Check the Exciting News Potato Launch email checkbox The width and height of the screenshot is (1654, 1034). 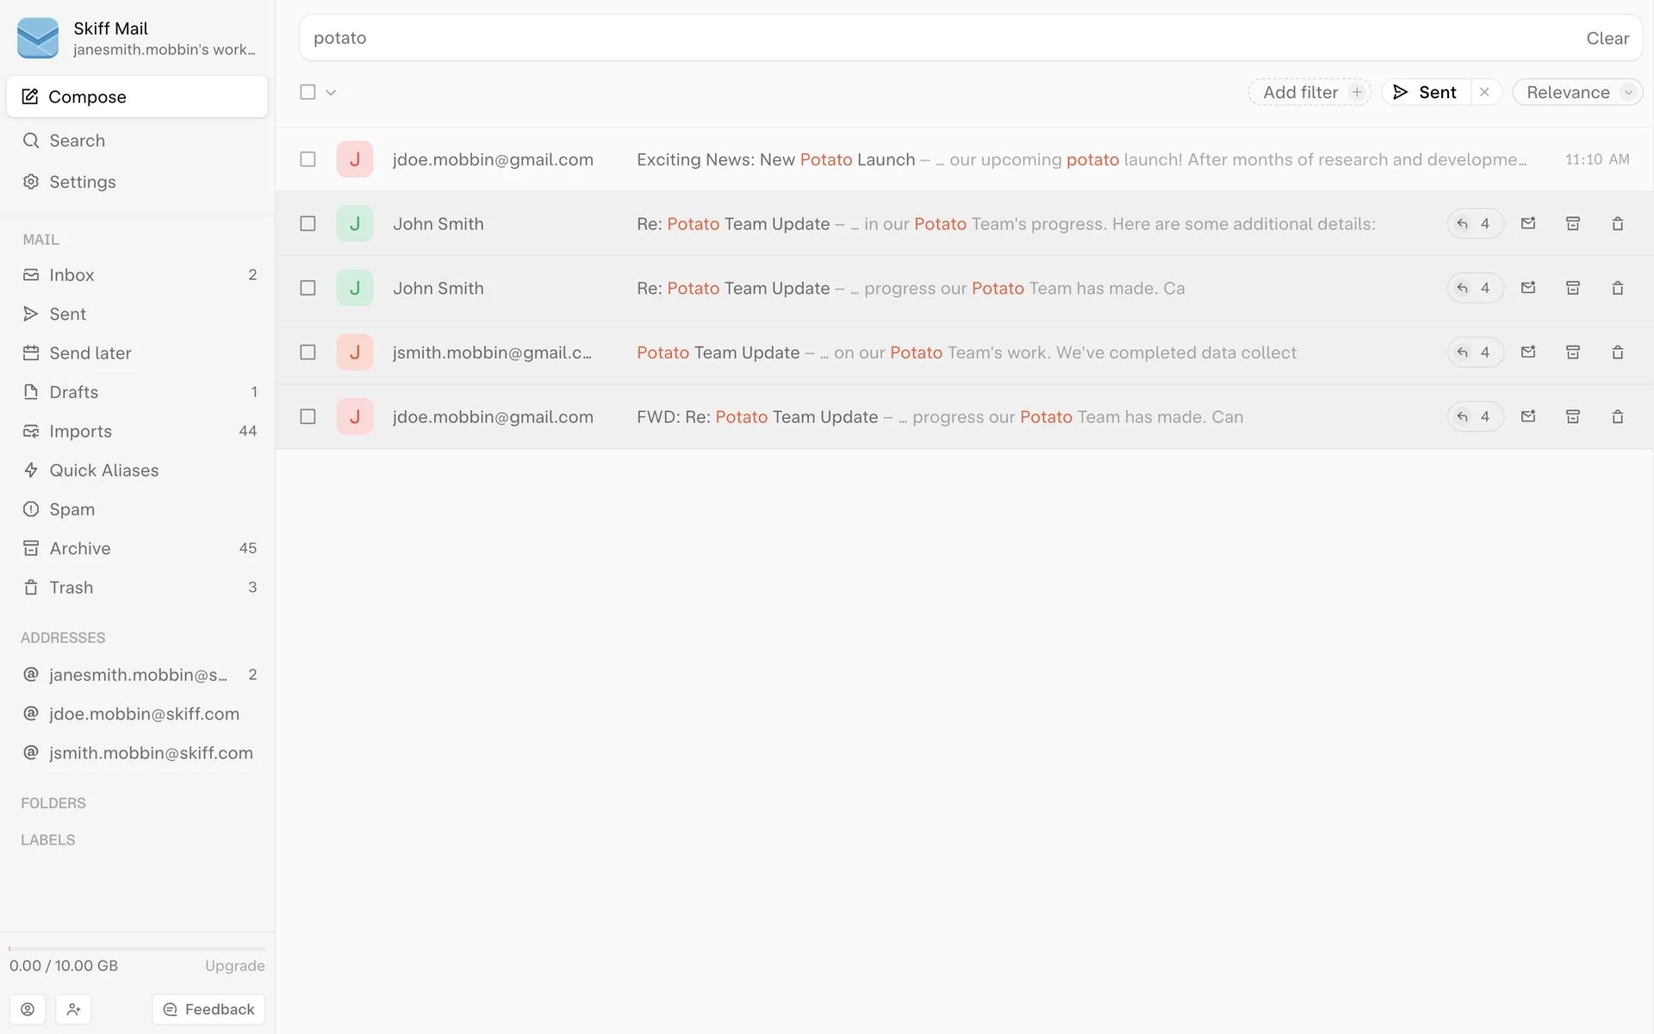(308, 159)
